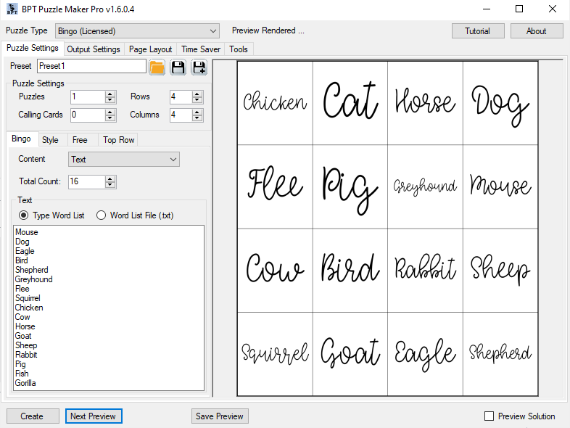Open the Top Row sub-tab

tap(118, 140)
